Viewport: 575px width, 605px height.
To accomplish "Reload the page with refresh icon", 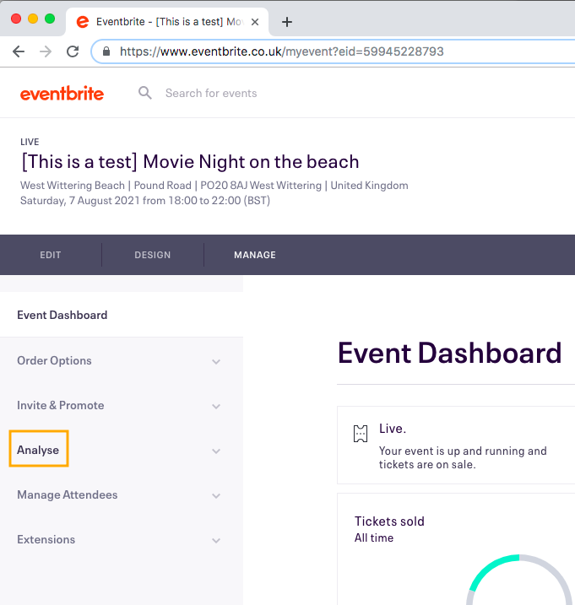I will pyautogui.click(x=73, y=51).
